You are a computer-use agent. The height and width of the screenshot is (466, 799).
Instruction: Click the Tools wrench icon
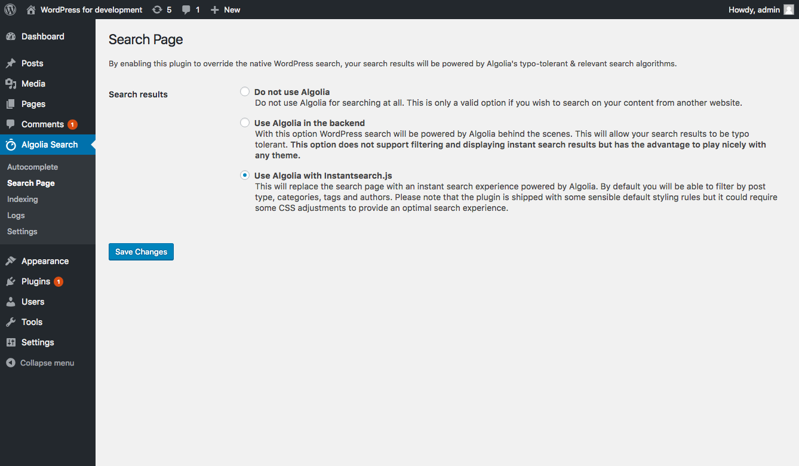click(11, 322)
